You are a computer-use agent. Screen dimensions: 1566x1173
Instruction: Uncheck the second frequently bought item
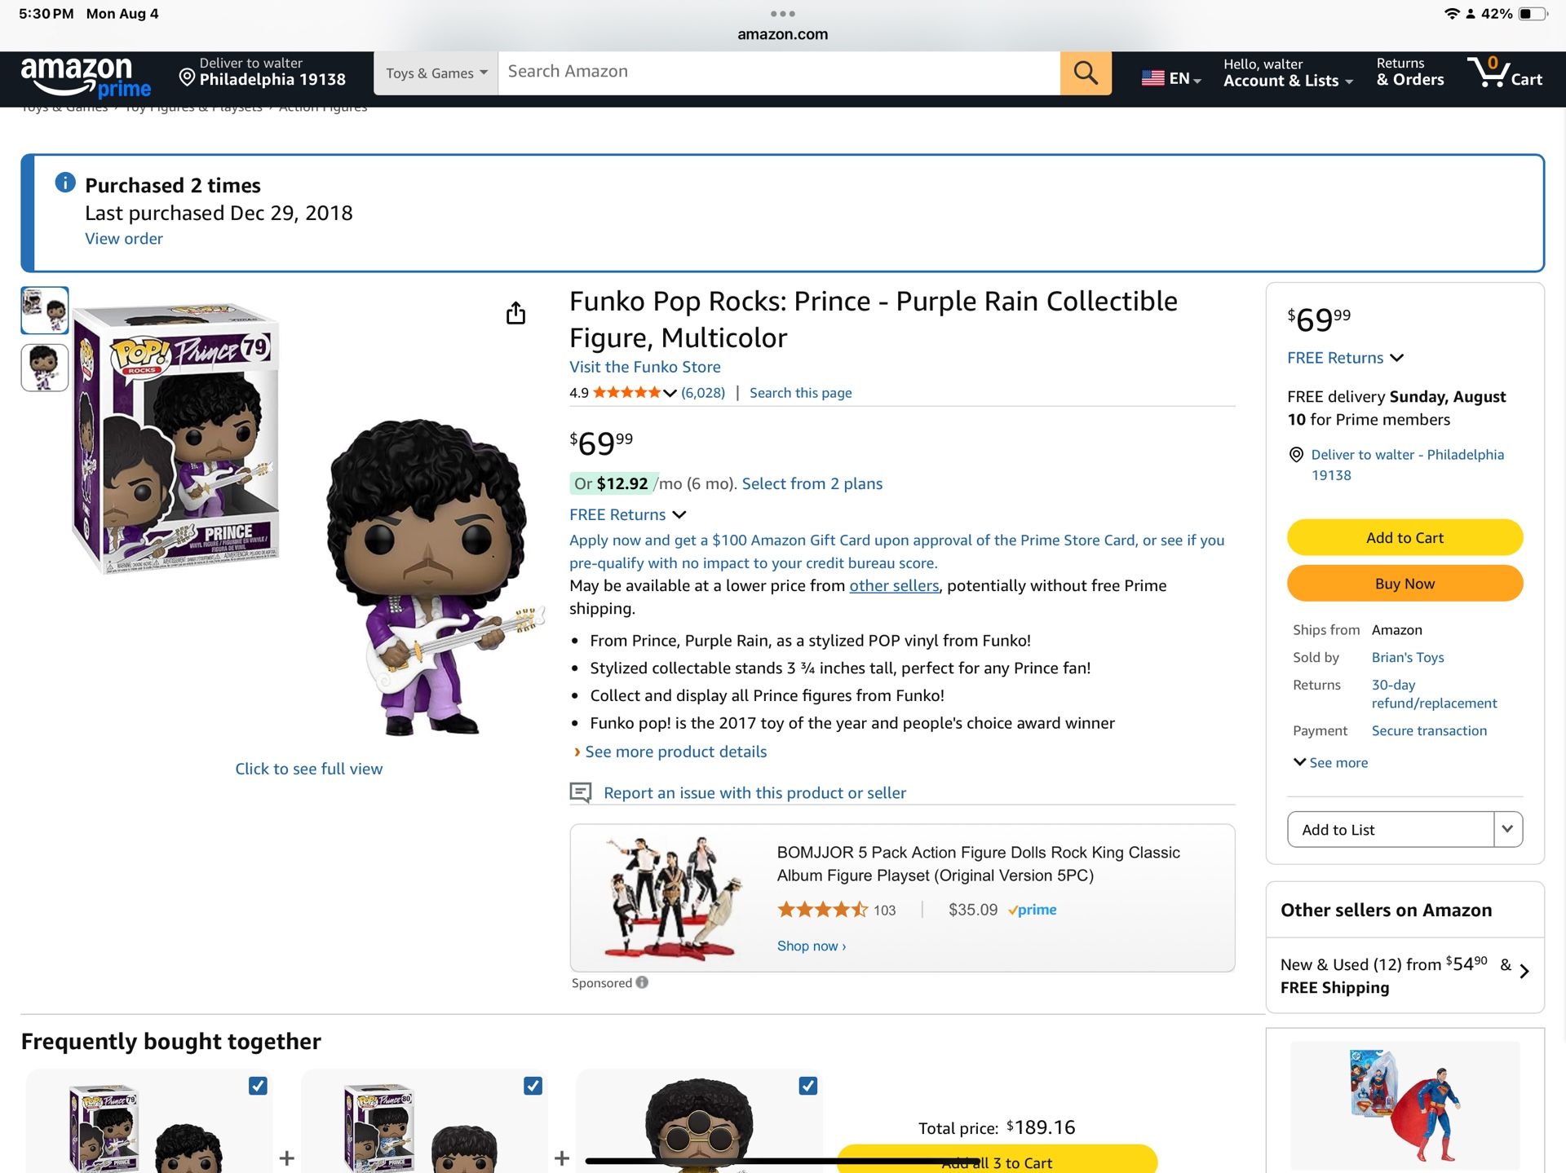[533, 1086]
